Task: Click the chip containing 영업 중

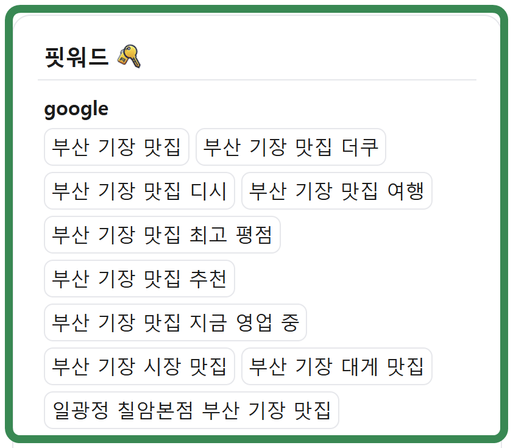Action: coord(174,322)
